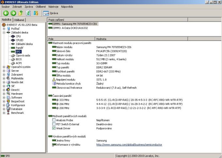Click the Hodnota column header
222x158 pixels.
click(141, 39)
